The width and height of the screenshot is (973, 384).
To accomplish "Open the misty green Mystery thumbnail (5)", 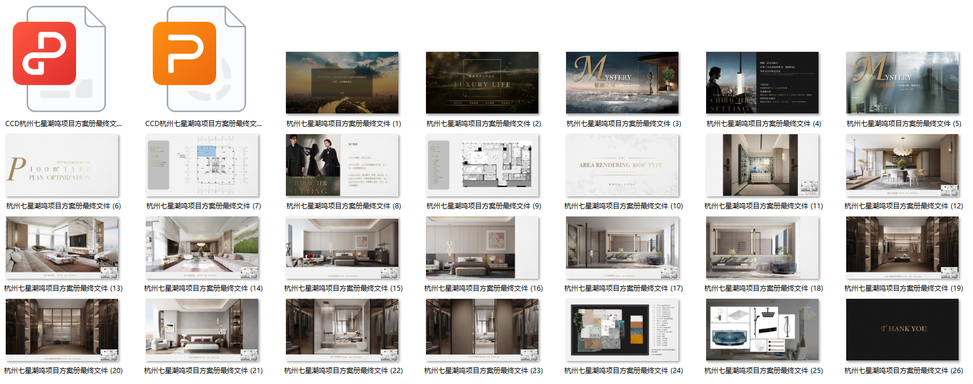I will [902, 83].
